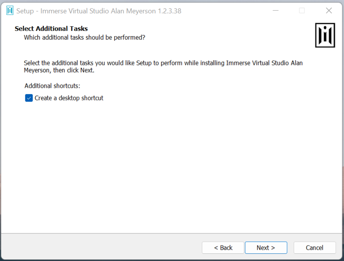Uncheck the Create a desktop shortcut checkbox

(x=29, y=98)
